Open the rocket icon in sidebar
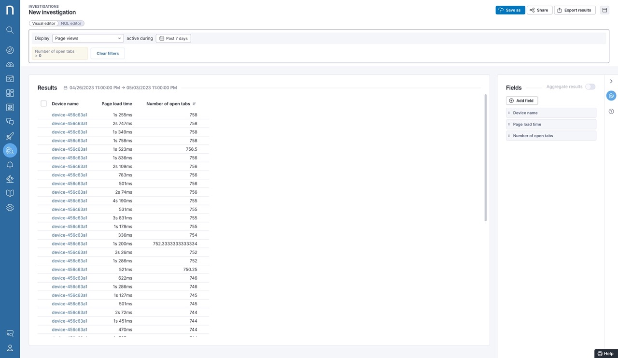This screenshot has height=358, width=618. [10, 136]
